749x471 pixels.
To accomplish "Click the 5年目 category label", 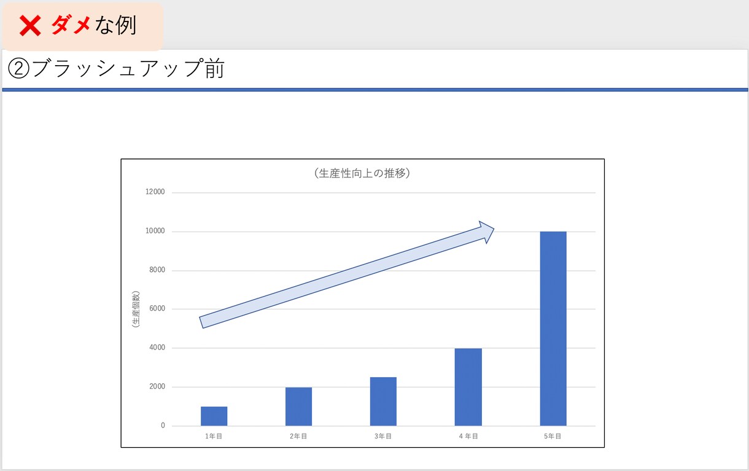I will 553,437.
